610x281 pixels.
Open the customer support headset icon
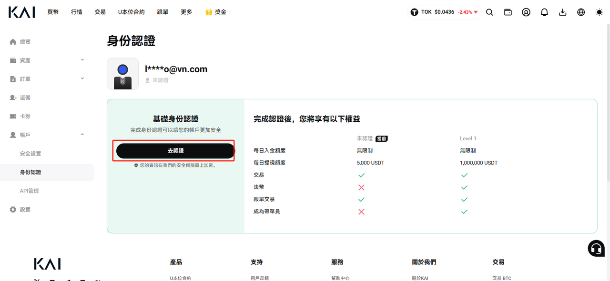[x=596, y=248]
